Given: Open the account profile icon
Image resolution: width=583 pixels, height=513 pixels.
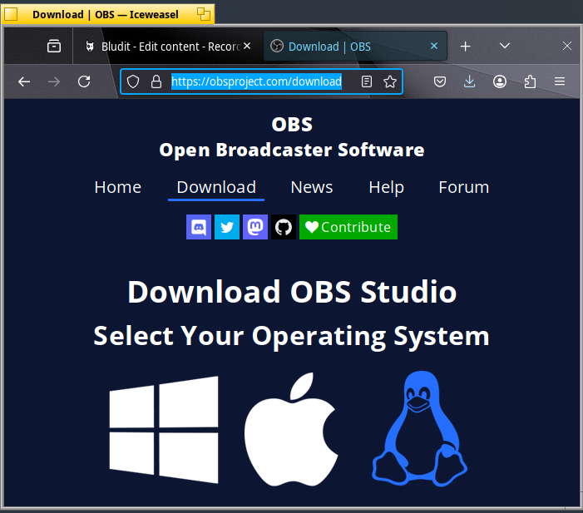Looking at the screenshot, I should 500,81.
